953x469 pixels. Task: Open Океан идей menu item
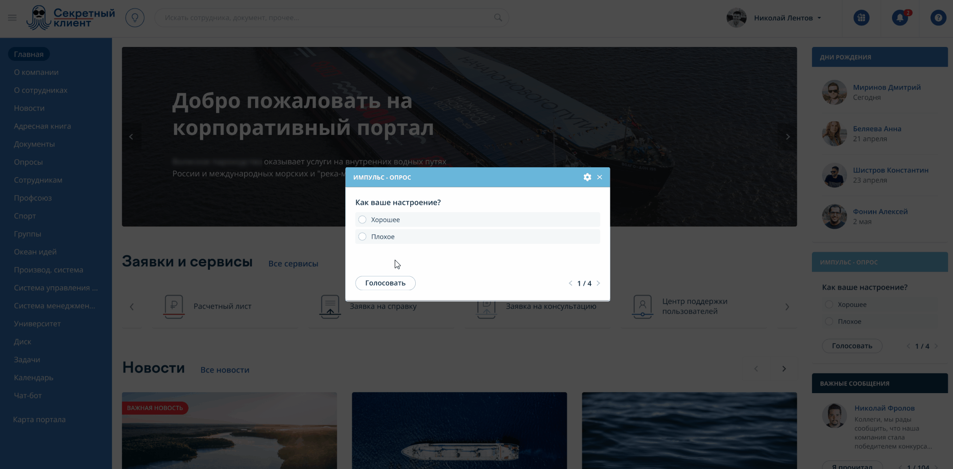(x=35, y=252)
